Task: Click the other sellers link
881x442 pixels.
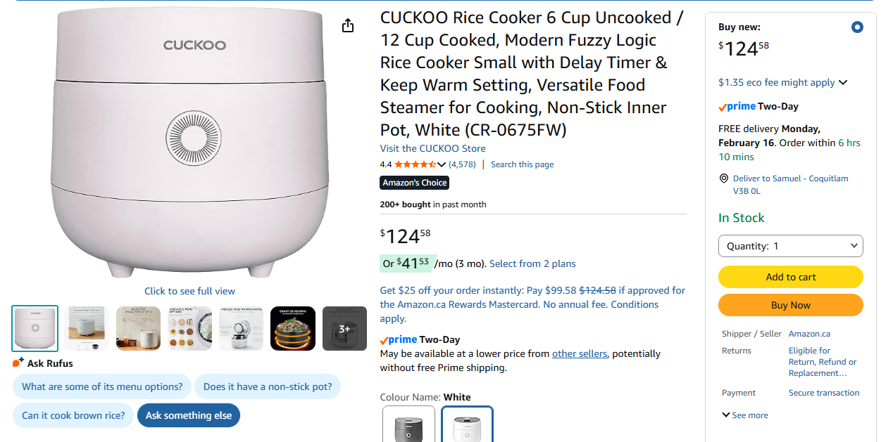Action: pyautogui.click(x=579, y=353)
